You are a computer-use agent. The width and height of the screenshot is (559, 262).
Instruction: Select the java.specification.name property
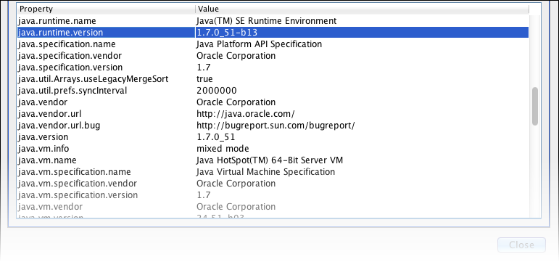pyautogui.click(x=273, y=44)
